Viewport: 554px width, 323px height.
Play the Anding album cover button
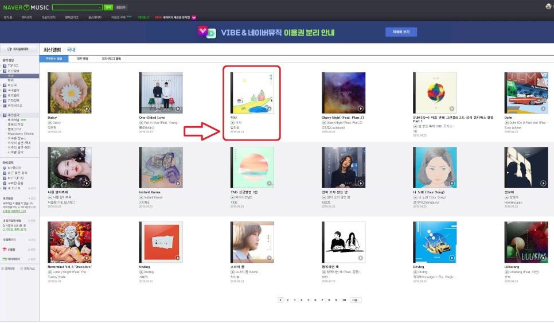click(x=178, y=258)
